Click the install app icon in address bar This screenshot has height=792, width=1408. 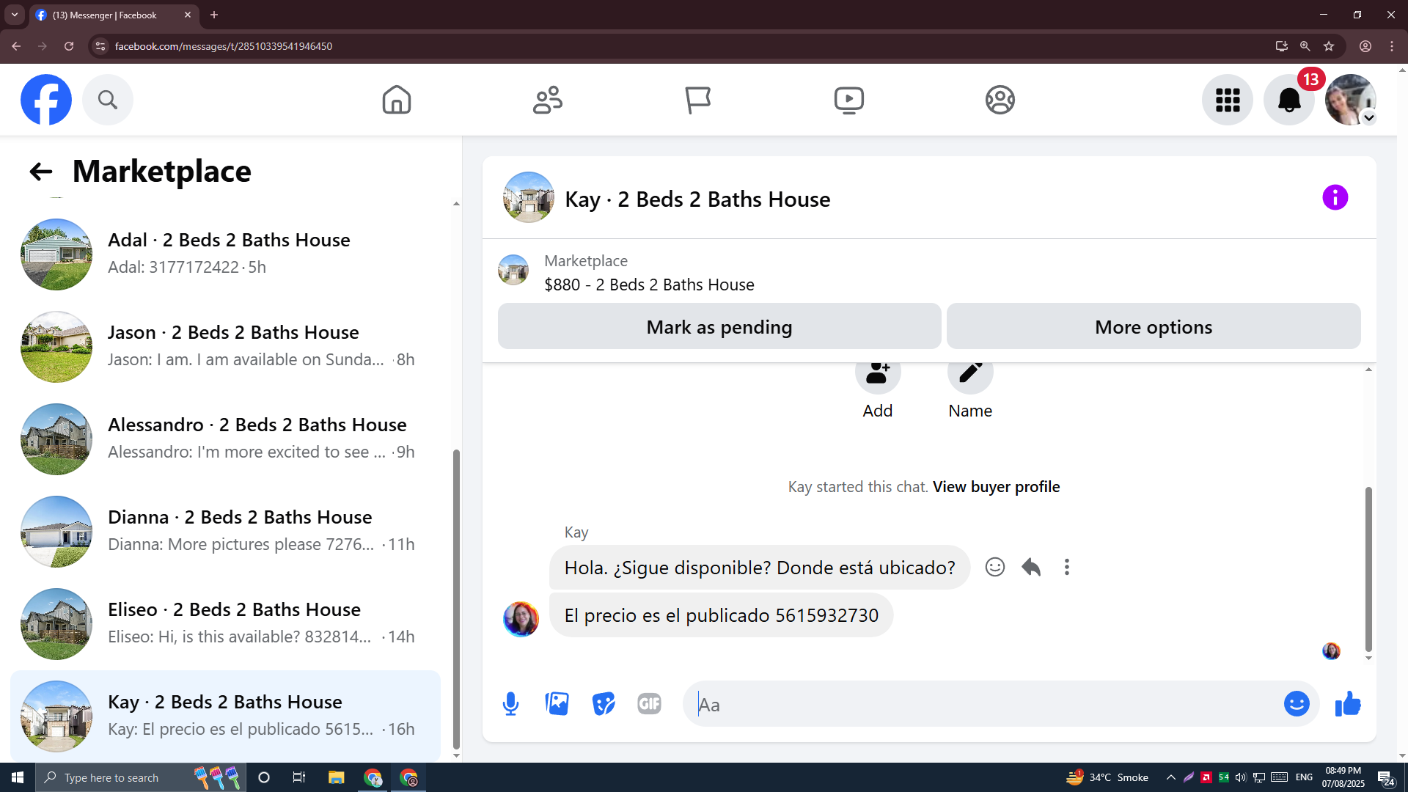pos(1282,46)
